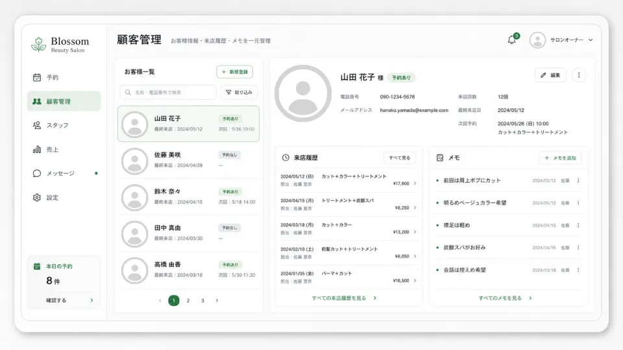This screenshot has width=623, height=350.
Task: Select customer 高橋 由香 in the list
Action: coord(188,270)
